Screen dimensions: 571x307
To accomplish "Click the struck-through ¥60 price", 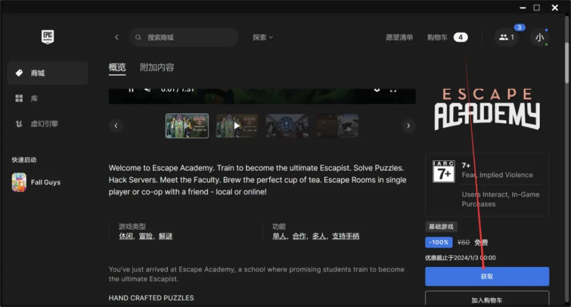I will click(x=463, y=242).
